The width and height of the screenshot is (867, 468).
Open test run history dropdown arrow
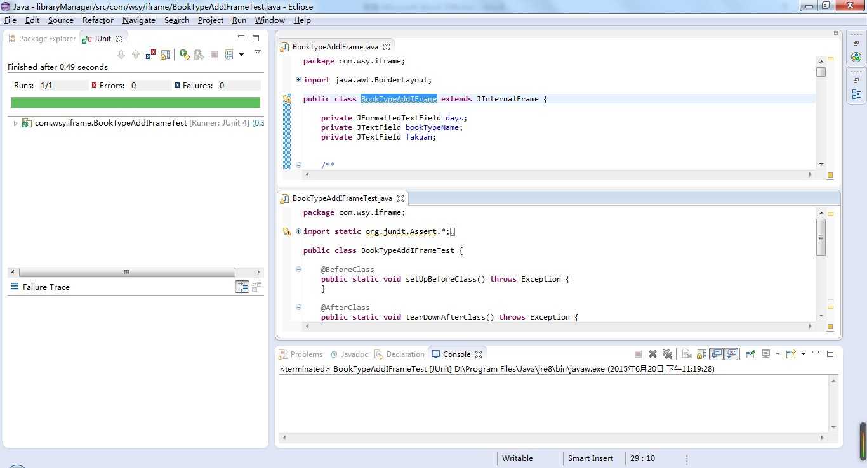coord(241,55)
